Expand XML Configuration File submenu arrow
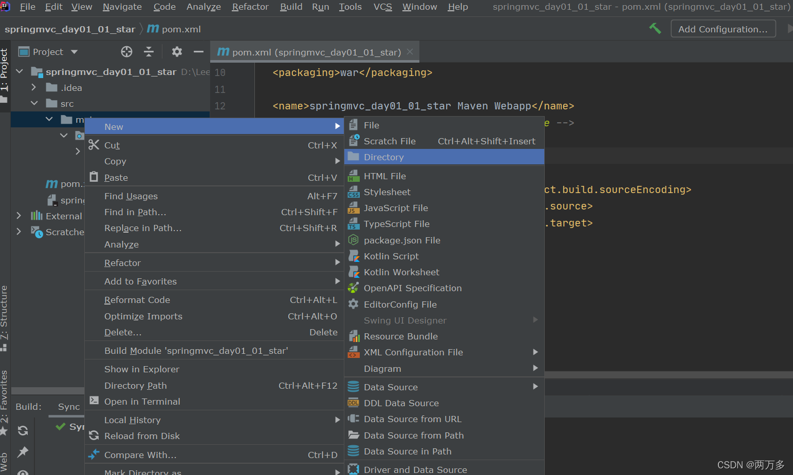 pos(535,352)
